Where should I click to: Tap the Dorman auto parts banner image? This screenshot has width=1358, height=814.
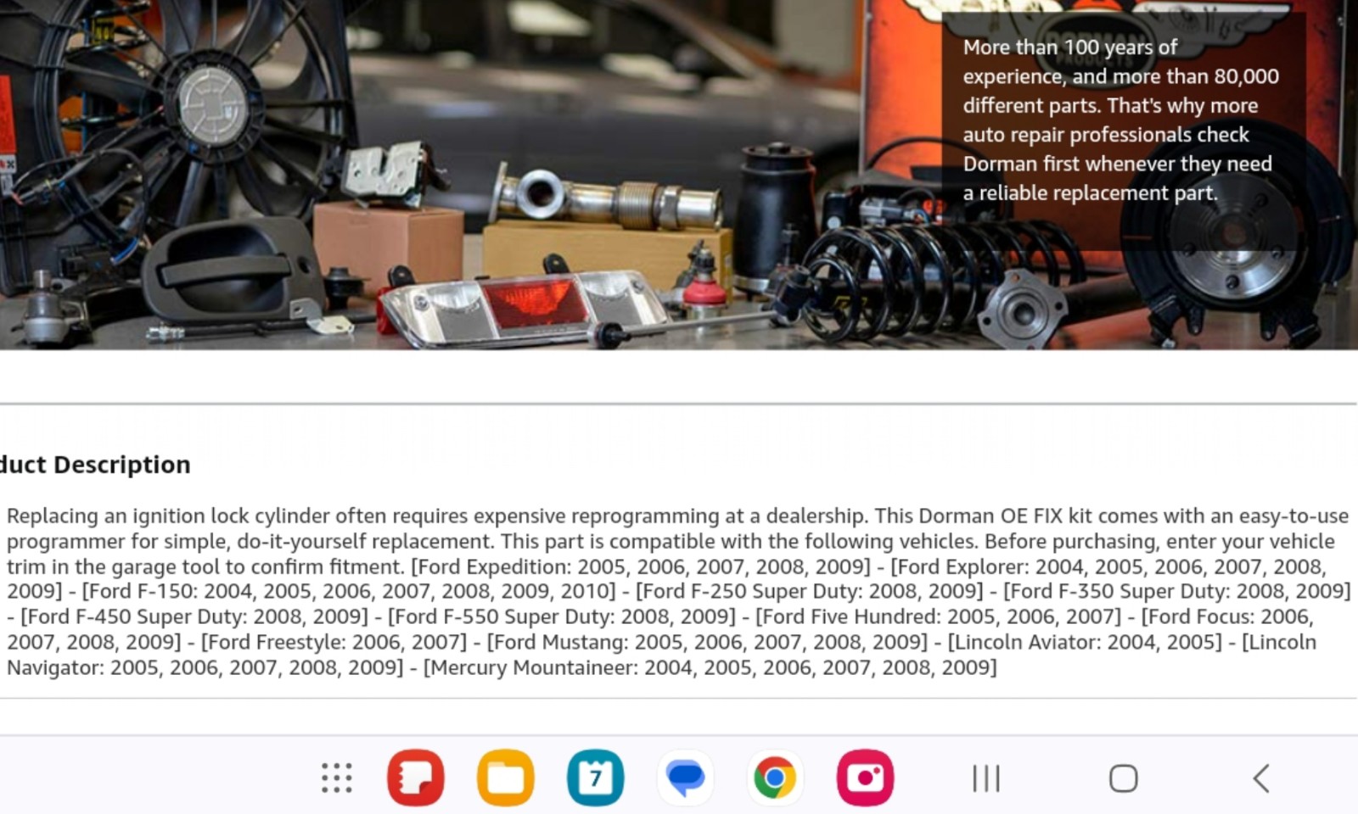(679, 175)
